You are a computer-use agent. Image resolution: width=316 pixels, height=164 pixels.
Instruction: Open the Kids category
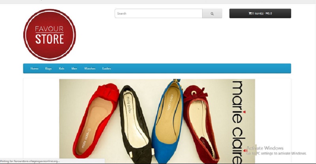pos(62,69)
